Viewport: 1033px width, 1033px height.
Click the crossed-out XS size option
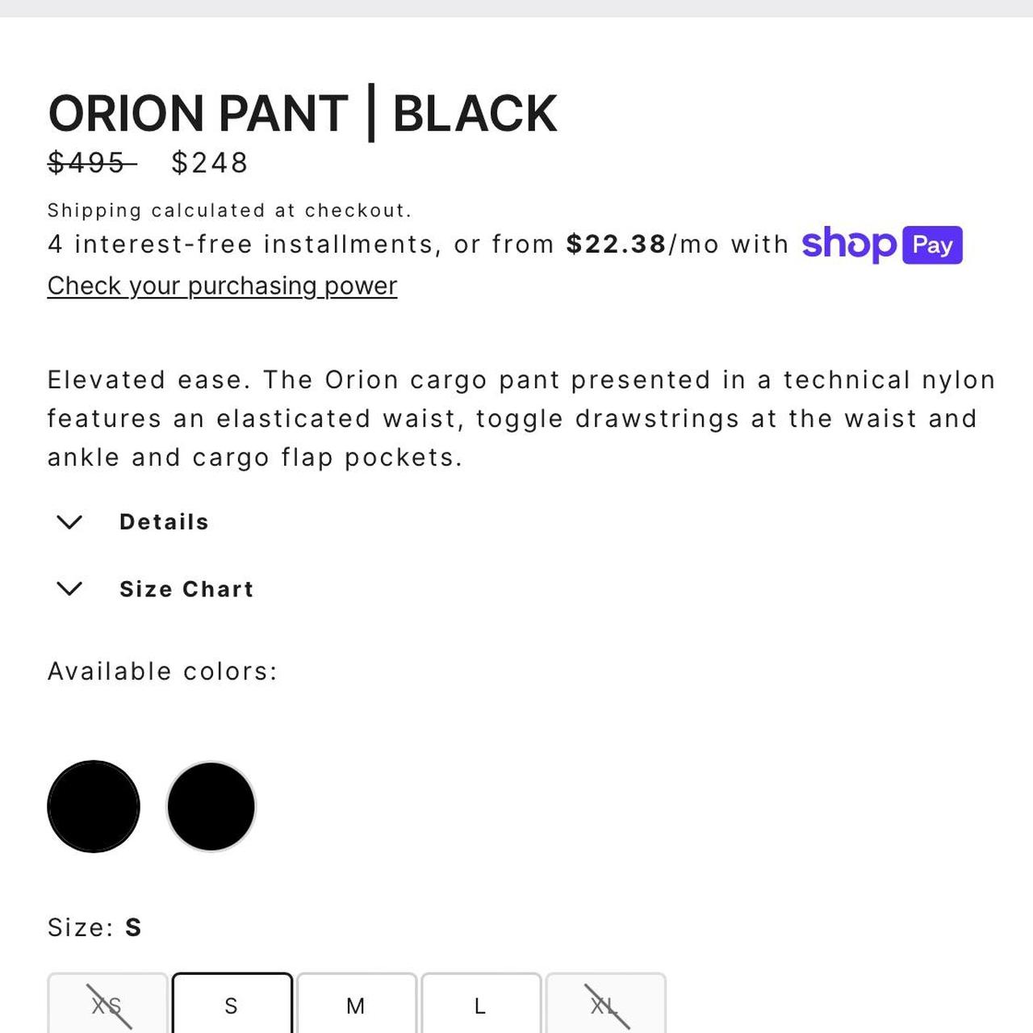106,1006
